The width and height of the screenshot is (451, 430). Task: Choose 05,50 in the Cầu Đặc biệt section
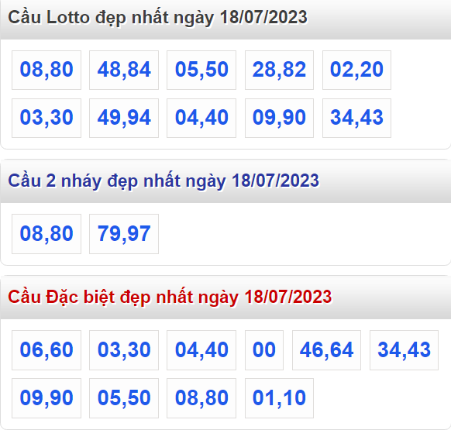pyautogui.click(x=124, y=398)
